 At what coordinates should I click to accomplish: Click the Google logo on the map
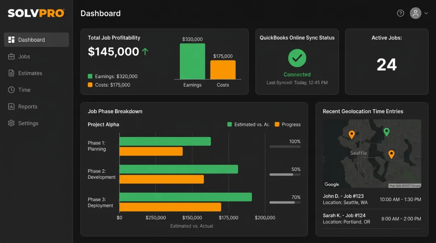click(332, 185)
